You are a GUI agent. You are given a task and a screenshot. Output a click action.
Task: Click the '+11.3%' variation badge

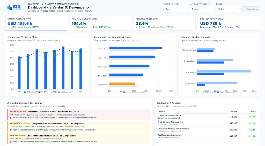[x=252, y=136]
